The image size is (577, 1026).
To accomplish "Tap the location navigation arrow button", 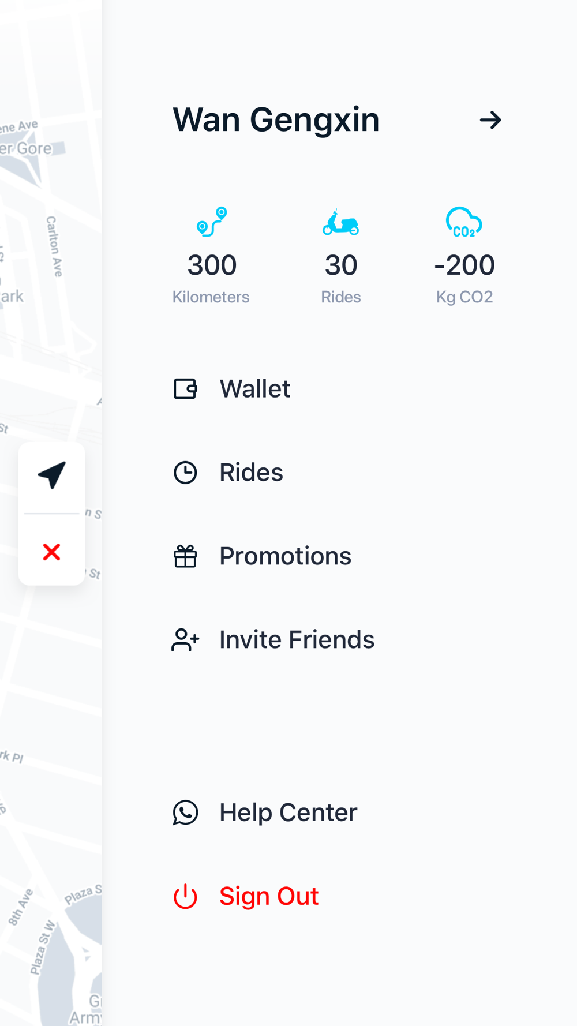I will tap(51, 476).
